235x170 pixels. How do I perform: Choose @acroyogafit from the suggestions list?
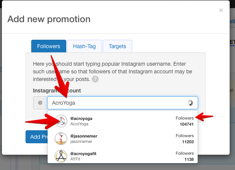pyautogui.click(x=123, y=156)
